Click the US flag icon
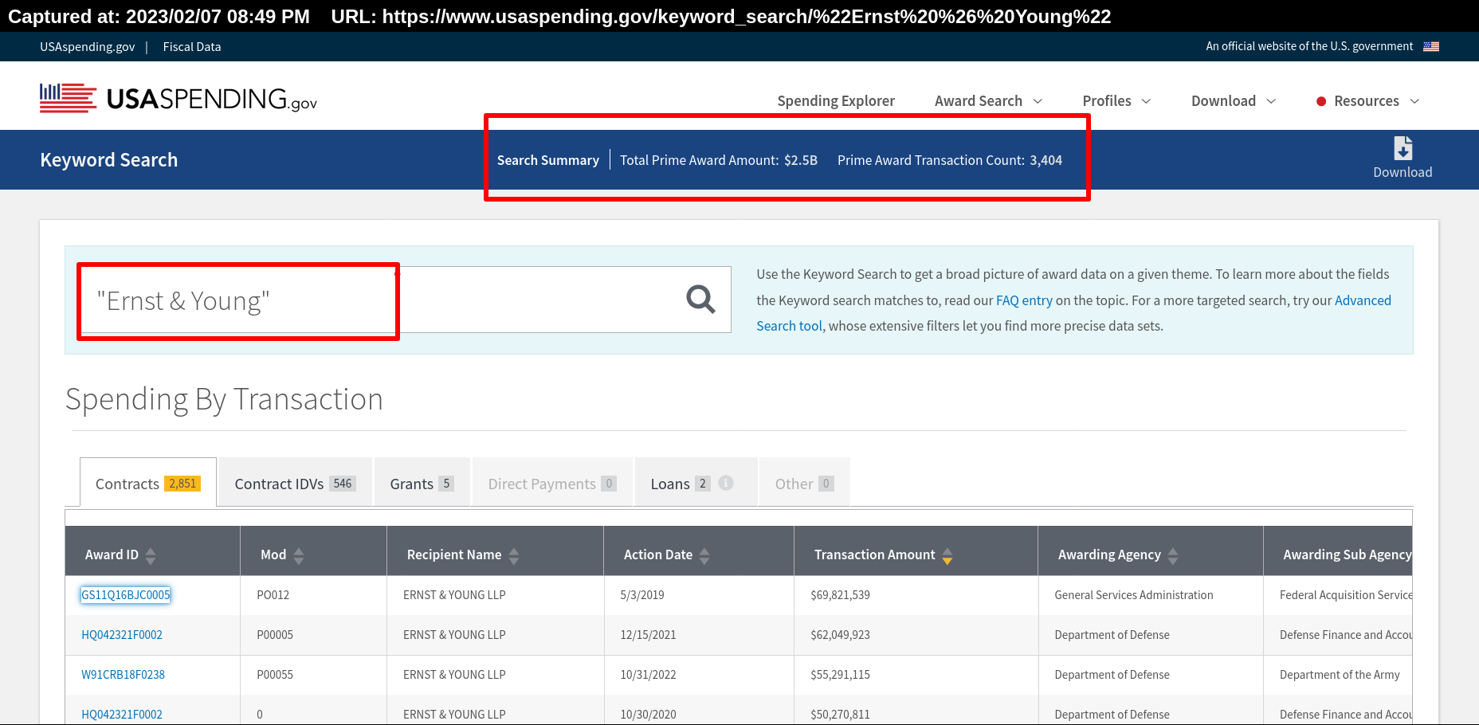This screenshot has height=725, width=1479. pos(1431,46)
